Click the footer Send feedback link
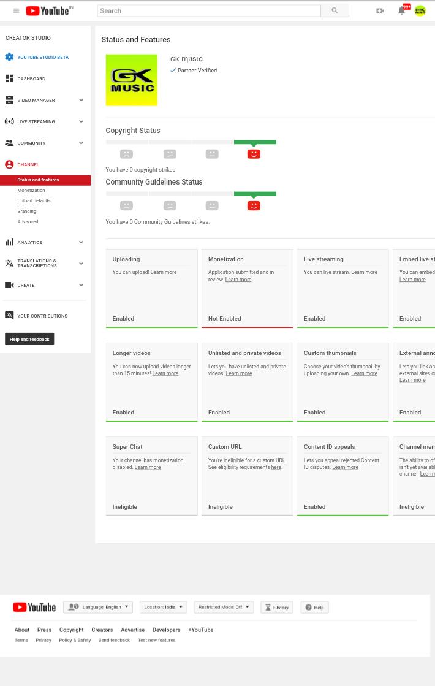 pyautogui.click(x=114, y=640)
